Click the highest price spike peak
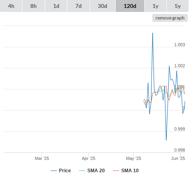Screen dimensions: 189x181 pos(153,33)
